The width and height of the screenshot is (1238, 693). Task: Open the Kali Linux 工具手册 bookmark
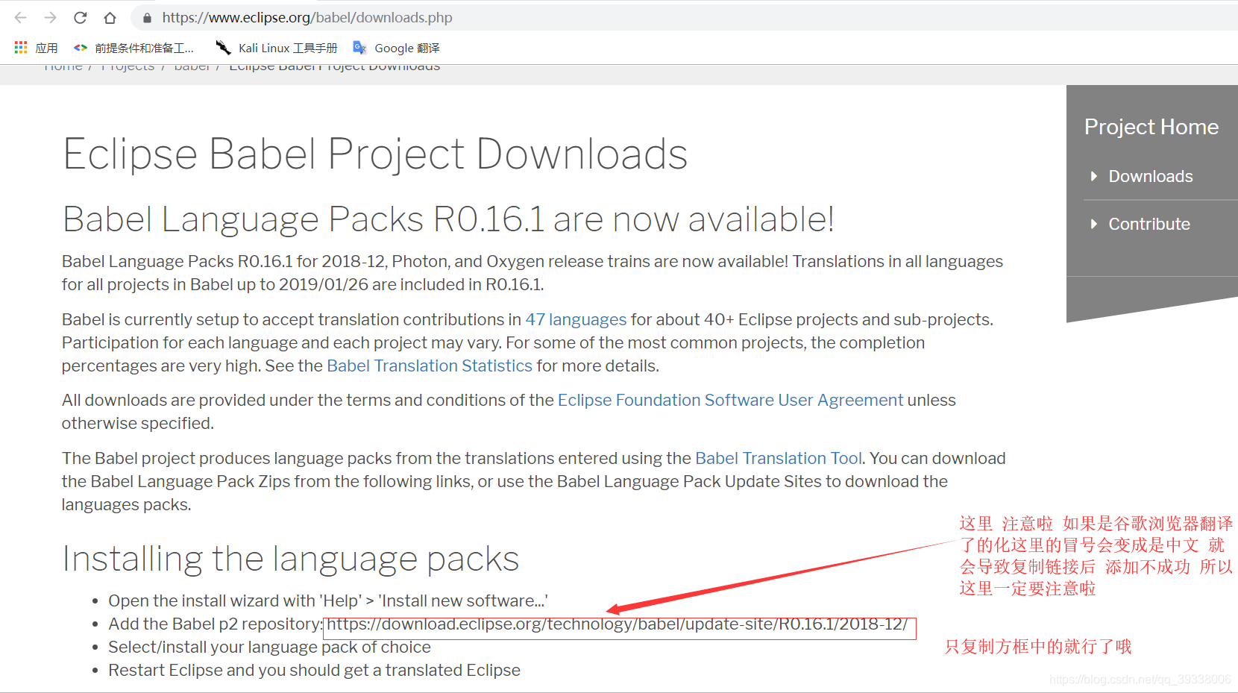coord(277,48)
